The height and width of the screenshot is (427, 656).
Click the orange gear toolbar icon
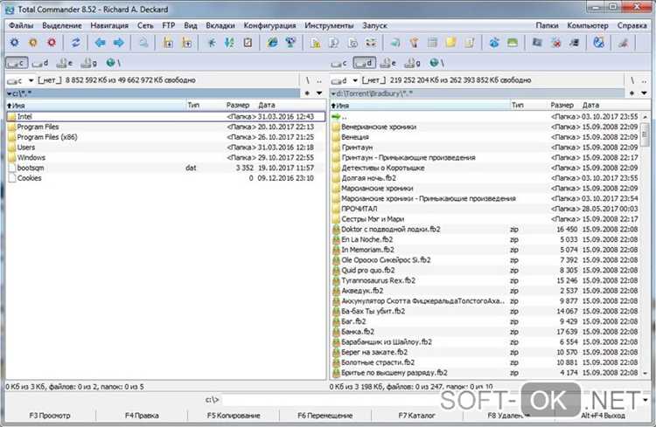[x=33, y=42]
